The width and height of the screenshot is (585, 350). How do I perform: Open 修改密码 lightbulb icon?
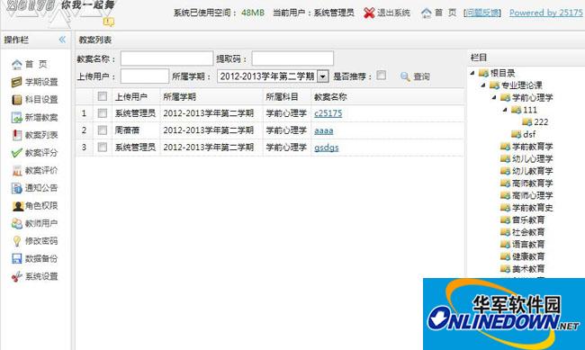[17, 241]
